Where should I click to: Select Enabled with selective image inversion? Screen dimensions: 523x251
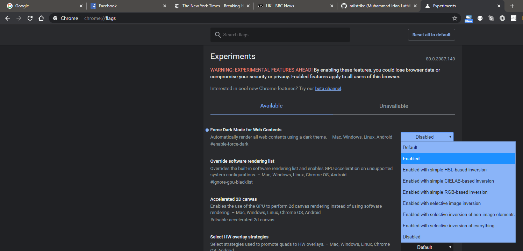pos(458,203)
